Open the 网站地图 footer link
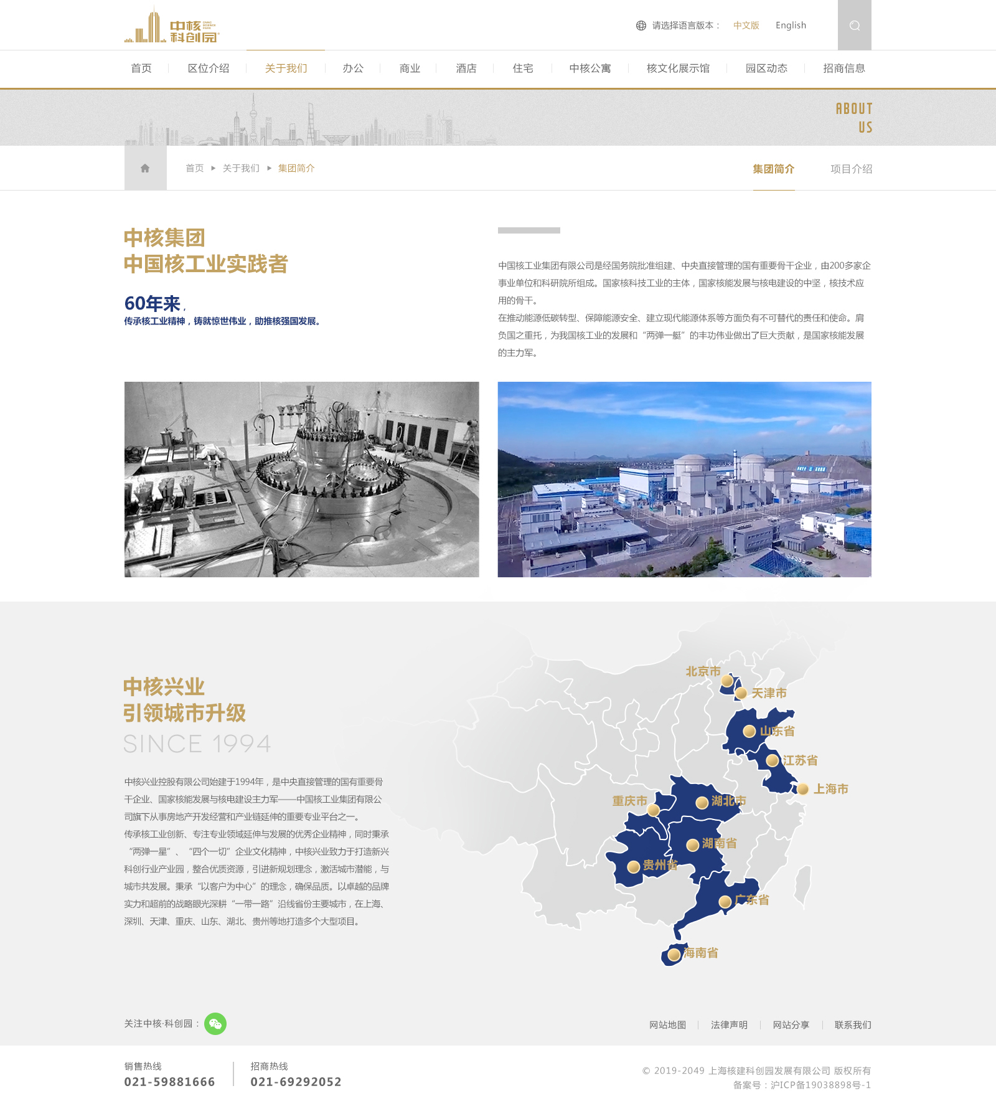 [x=667, y=1025]
